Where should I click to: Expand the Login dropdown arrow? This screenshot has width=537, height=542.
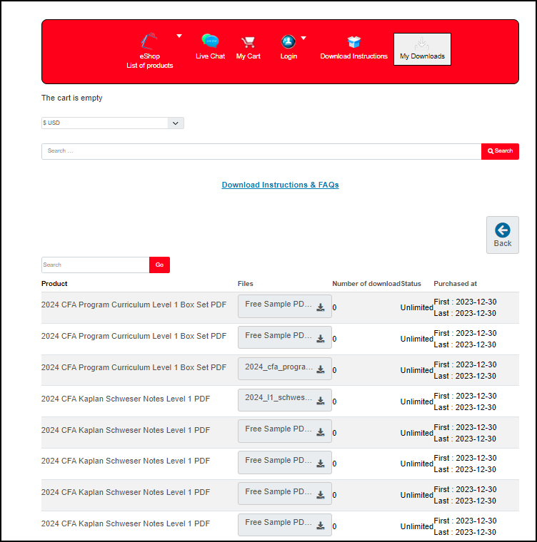303,38
